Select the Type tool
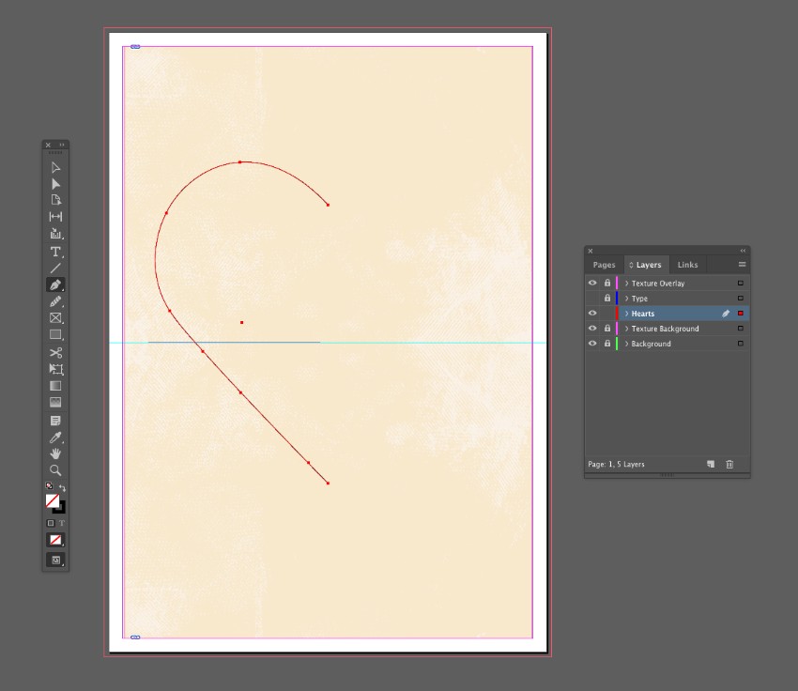The image size is (798, 691). (x=55, y=252)
